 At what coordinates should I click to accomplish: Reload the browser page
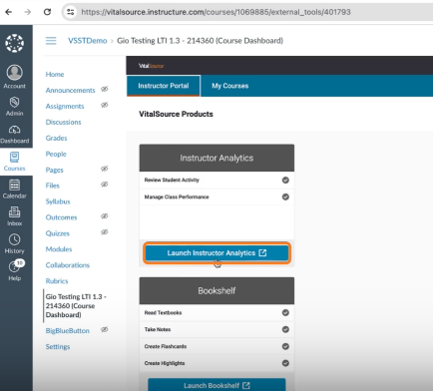[x=47, y=12]
